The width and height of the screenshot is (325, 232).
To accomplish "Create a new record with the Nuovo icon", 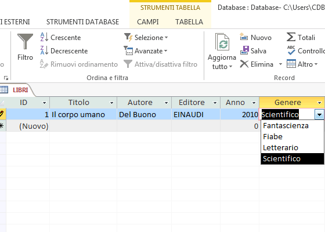I will tap(244, 37).
